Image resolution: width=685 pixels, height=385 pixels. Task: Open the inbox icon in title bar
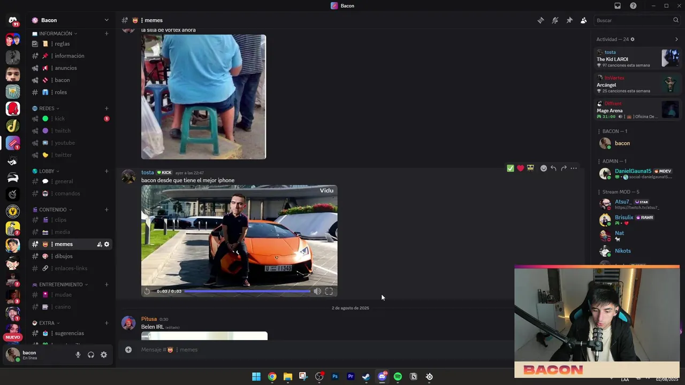pyautogui.click(x=618, y=6)
